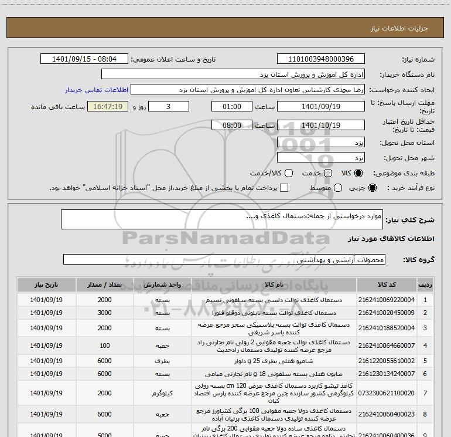Screen dimensions: 451x437
Task: Click item name کاغذ تیشو عرض 120 cm
Action: (274, 393)
